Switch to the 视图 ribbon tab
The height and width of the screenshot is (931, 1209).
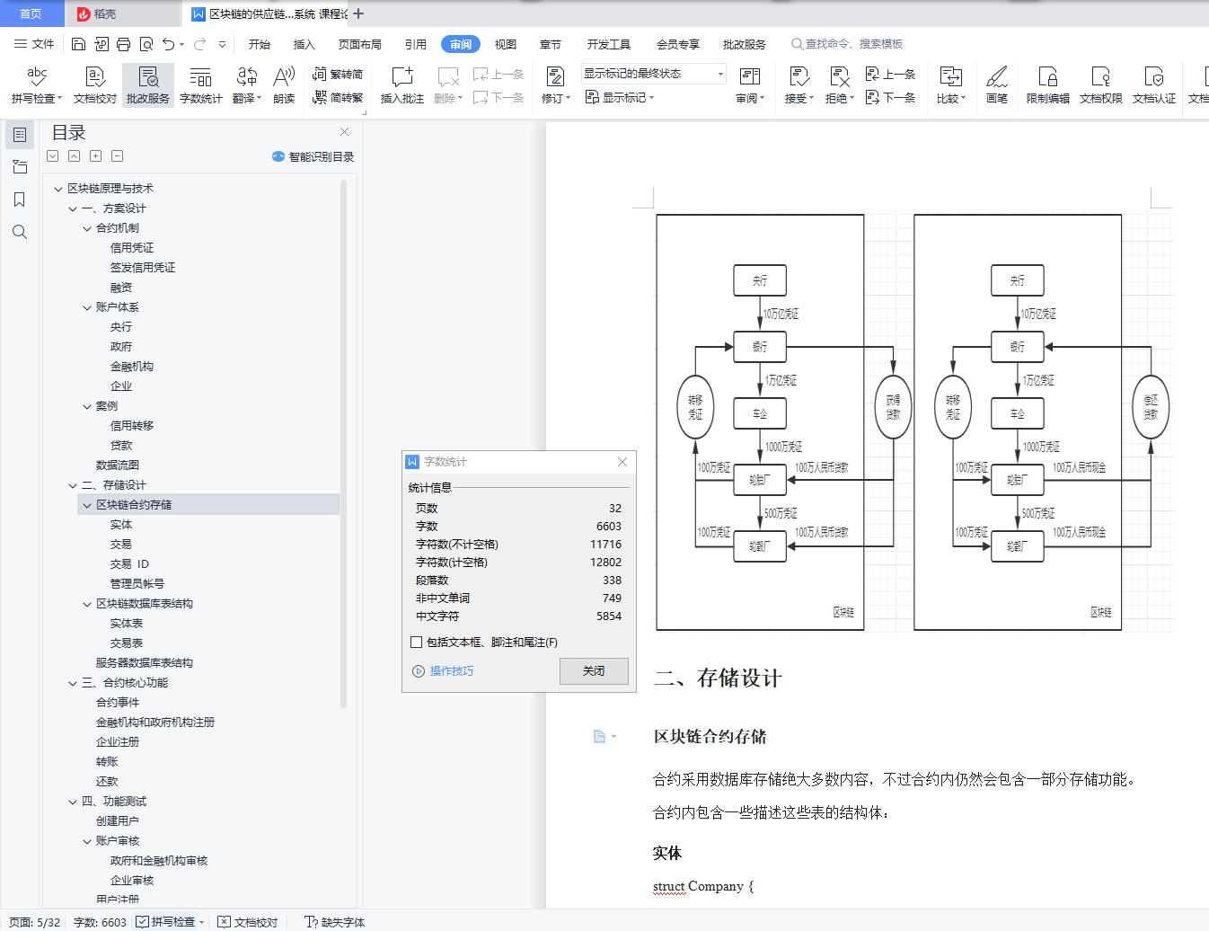coord(506,44)
